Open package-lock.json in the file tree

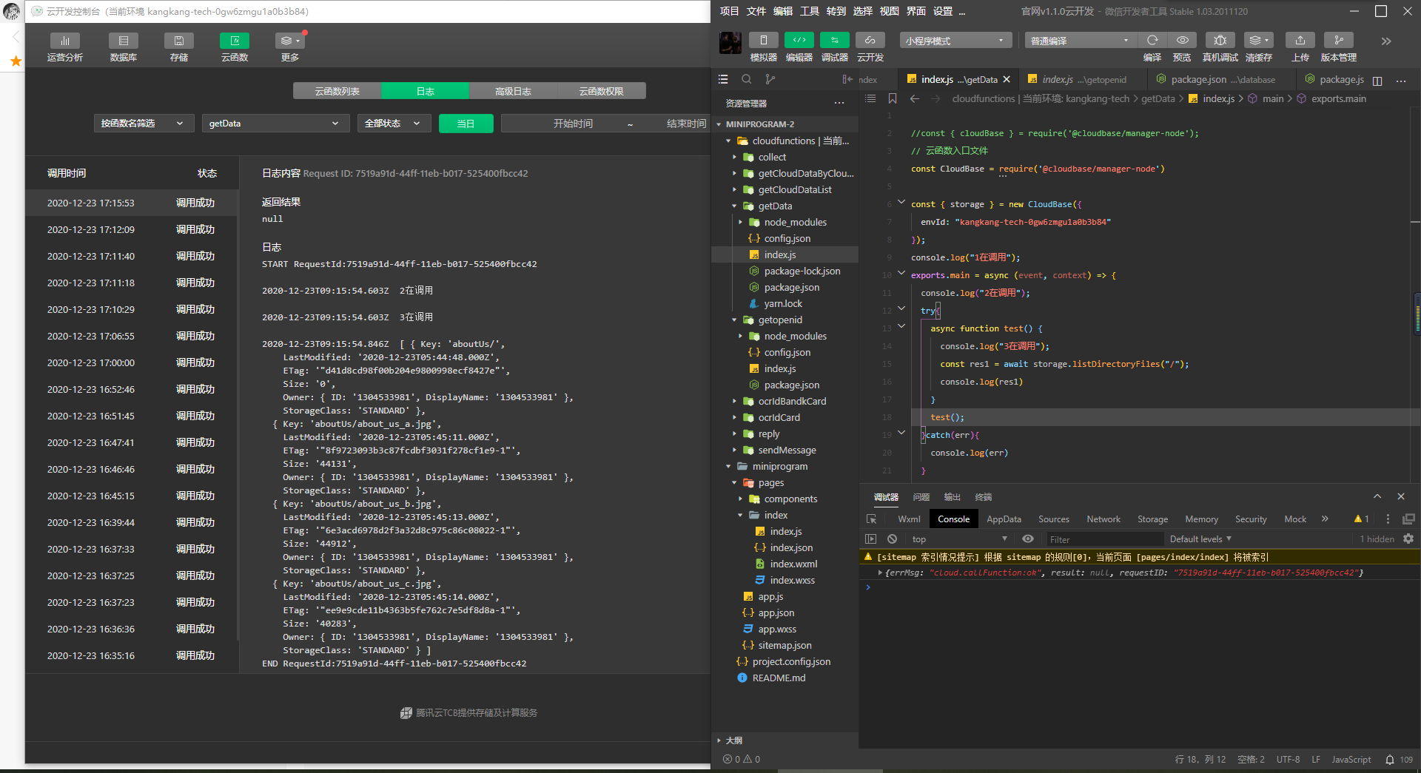coord(802,271)
